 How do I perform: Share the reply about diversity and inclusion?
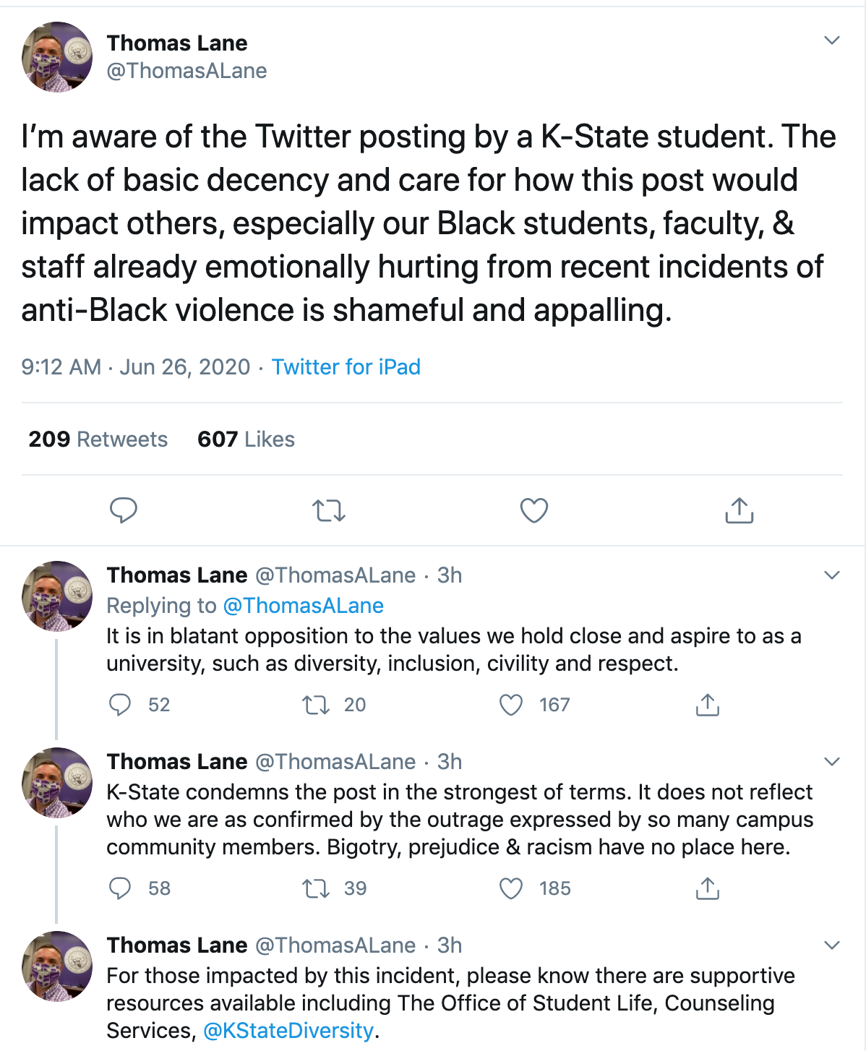pyautogui.click(x=708, y=704)
